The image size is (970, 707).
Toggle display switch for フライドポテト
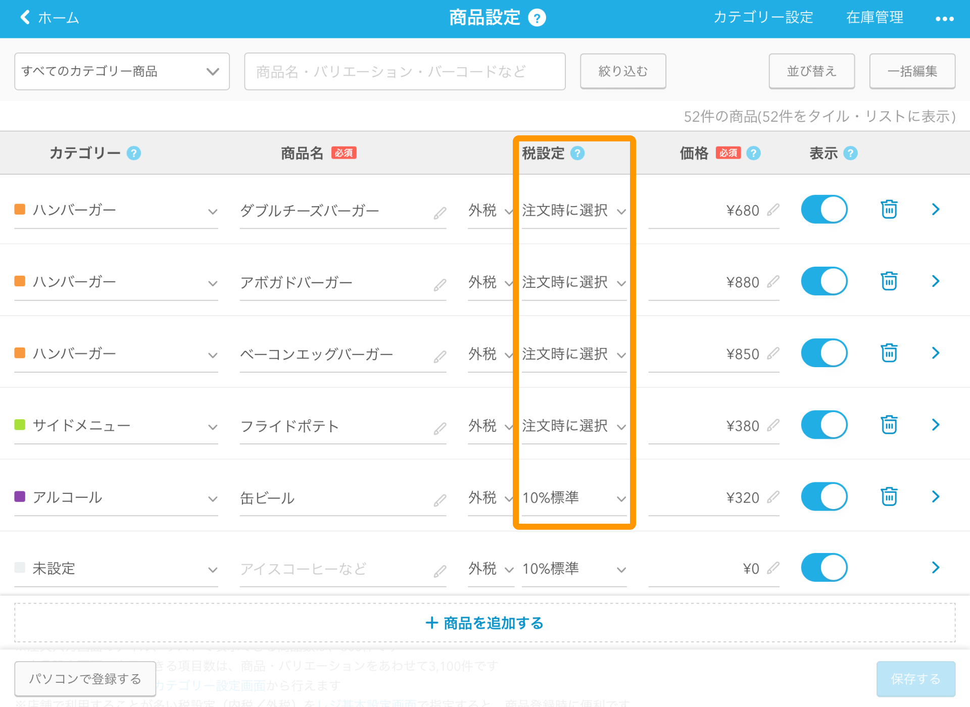pyautogui.click(x=824, y=424)
